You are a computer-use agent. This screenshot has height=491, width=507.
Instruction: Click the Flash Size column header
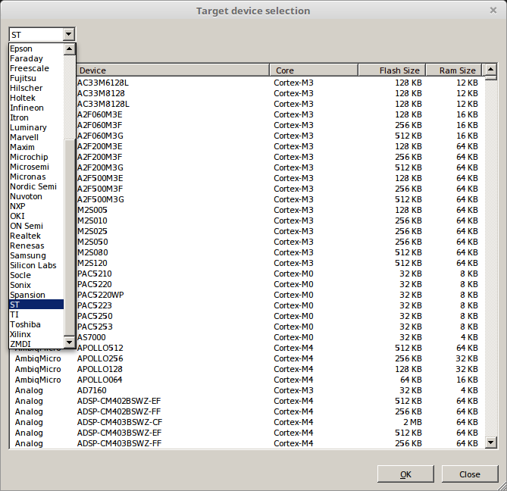tap(392, 71)
